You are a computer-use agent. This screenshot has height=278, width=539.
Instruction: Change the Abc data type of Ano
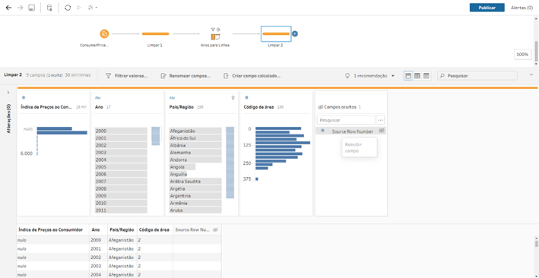click(x=97, y=98)
